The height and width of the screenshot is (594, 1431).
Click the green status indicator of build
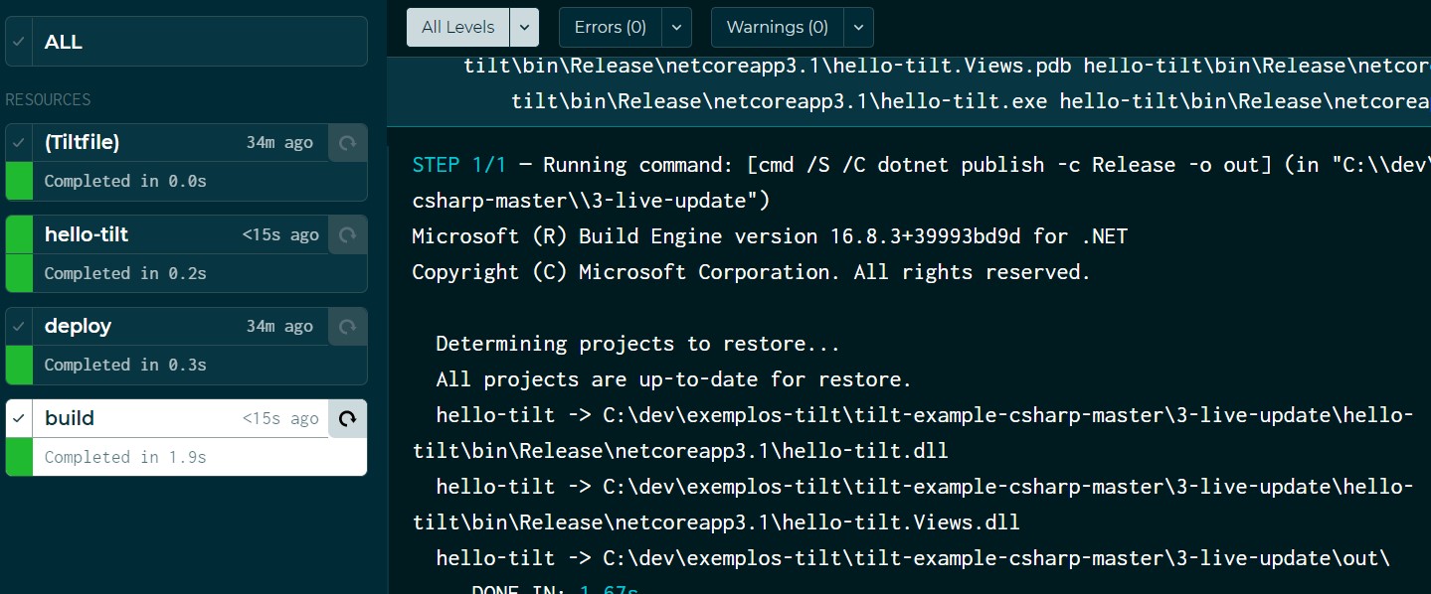pos(19,457)
